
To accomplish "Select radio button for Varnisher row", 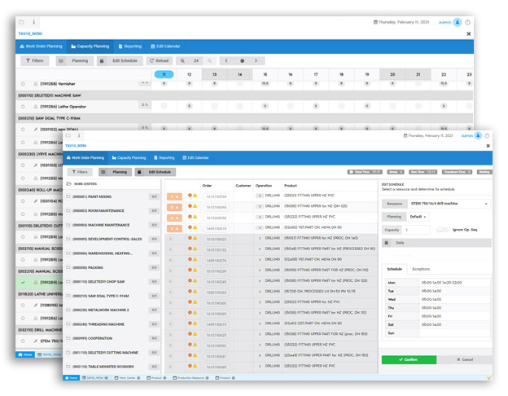I will pyautogui.click(x=24, y=84).
